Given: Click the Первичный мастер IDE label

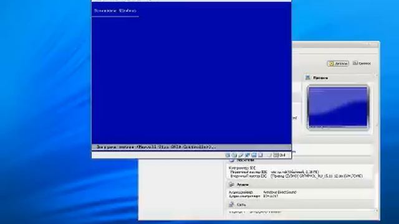Looking at the screenshot, I should pos(249,172).
